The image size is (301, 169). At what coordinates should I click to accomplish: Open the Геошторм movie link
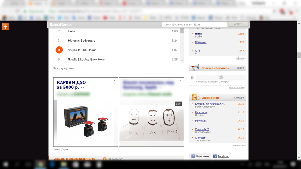201,112
